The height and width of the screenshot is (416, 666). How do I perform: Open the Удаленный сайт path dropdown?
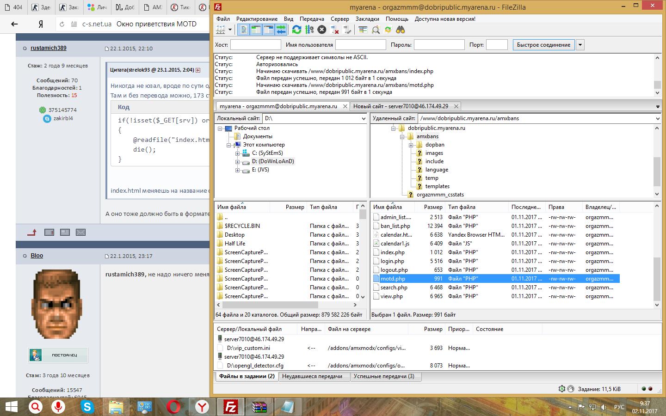pyautogui.click(x=657, y=118)
